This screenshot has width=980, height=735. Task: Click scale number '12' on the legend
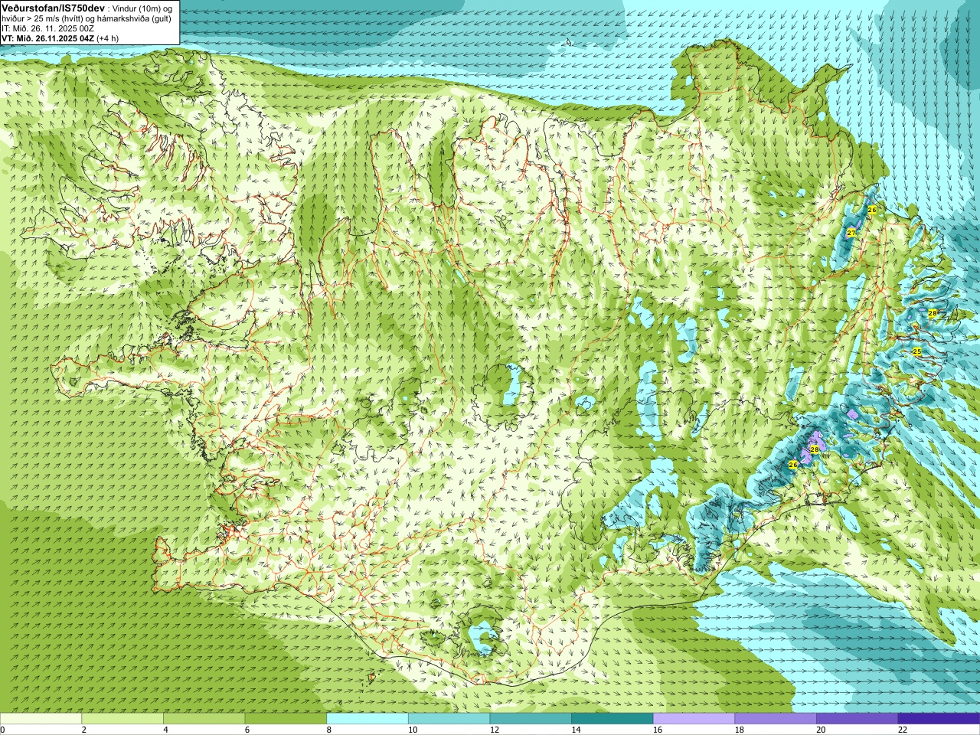click(x=495, y=730)
